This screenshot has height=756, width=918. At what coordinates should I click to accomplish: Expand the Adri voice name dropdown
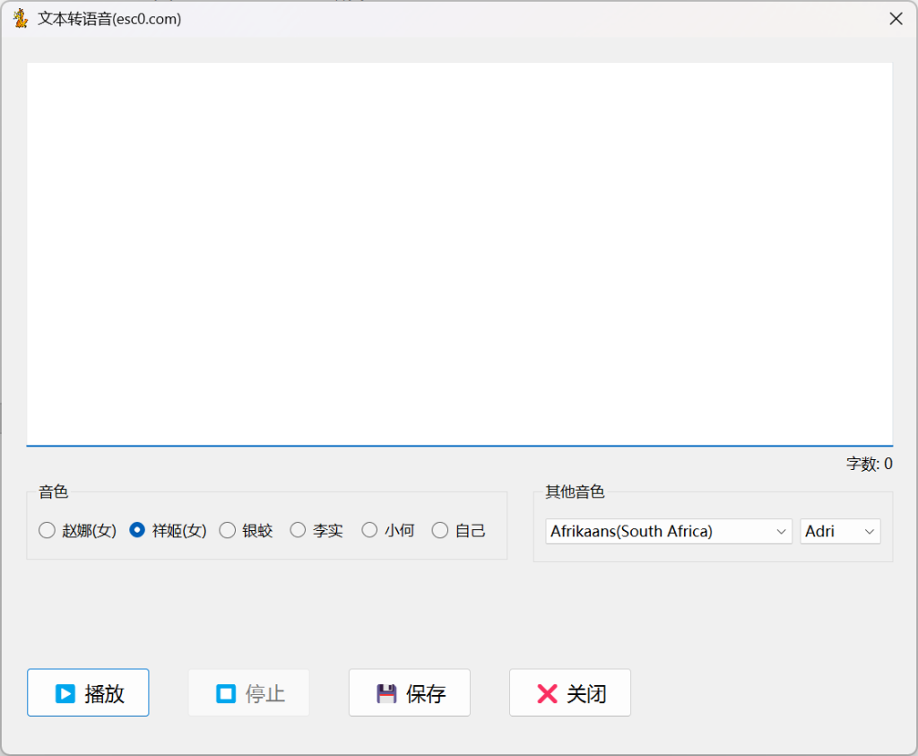(x=840, y=532)
